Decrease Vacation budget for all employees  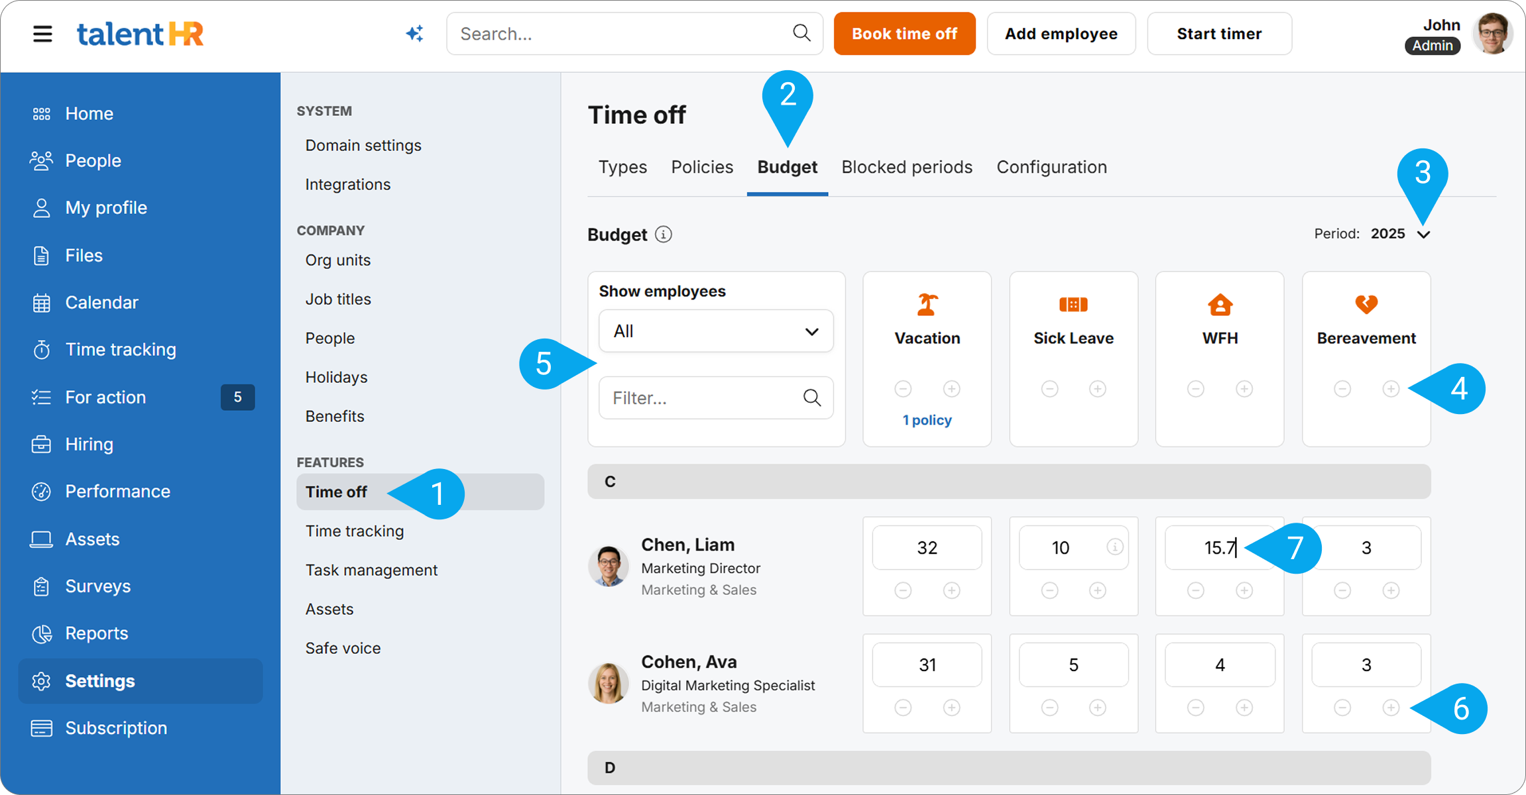point(903,389)
